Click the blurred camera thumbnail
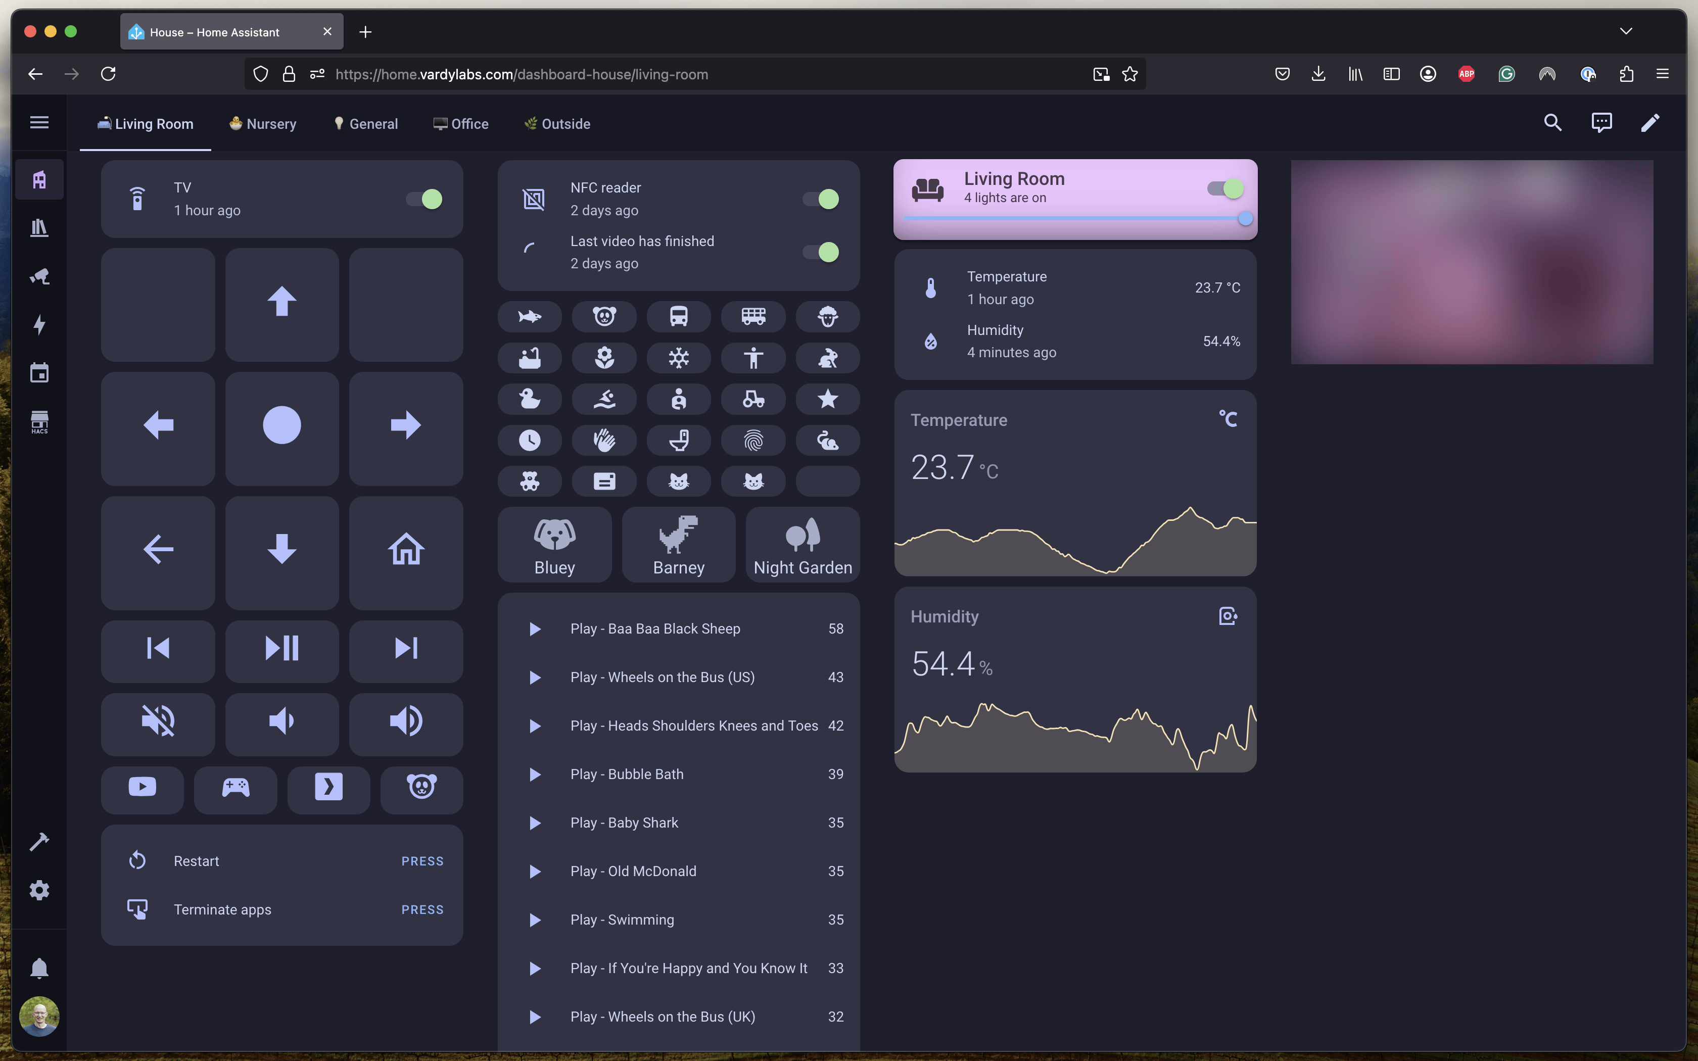The width and height of the screenshot is (1698, 1061). (1472, 262)
